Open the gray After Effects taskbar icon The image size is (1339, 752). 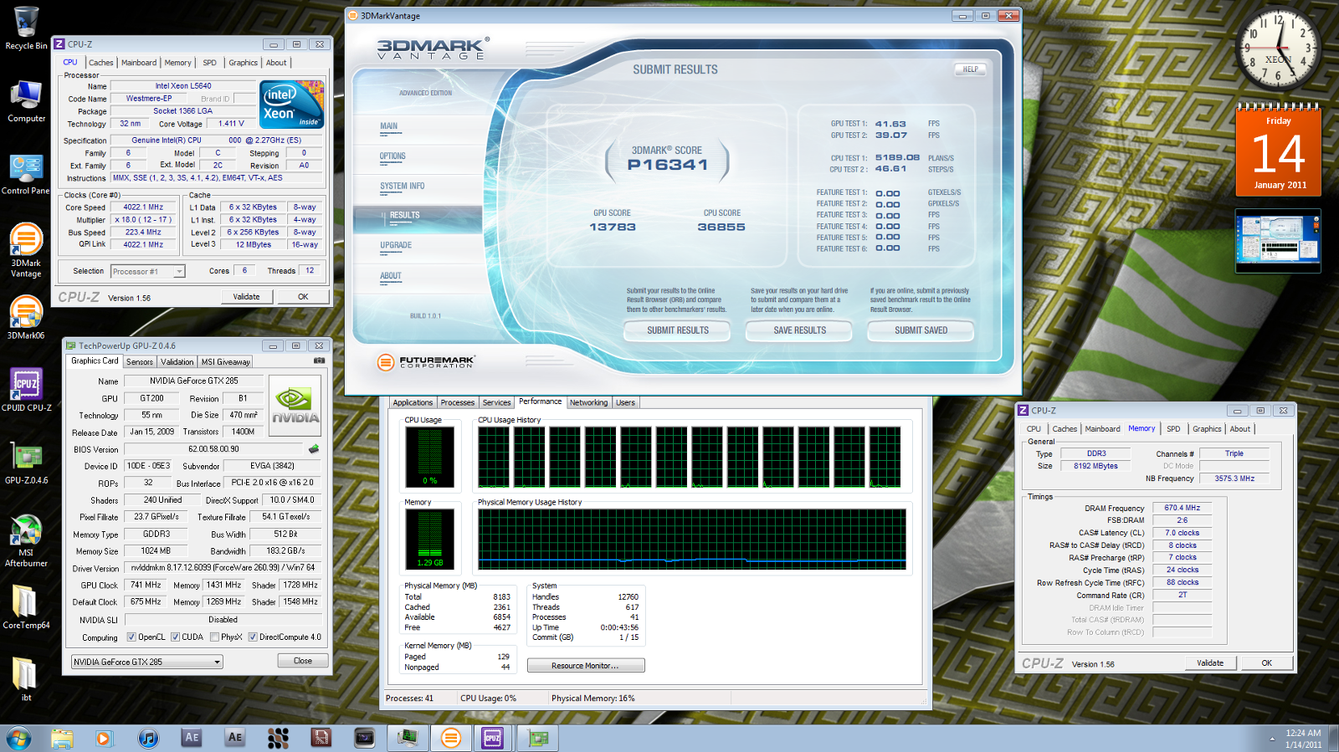tap(235, 738)
